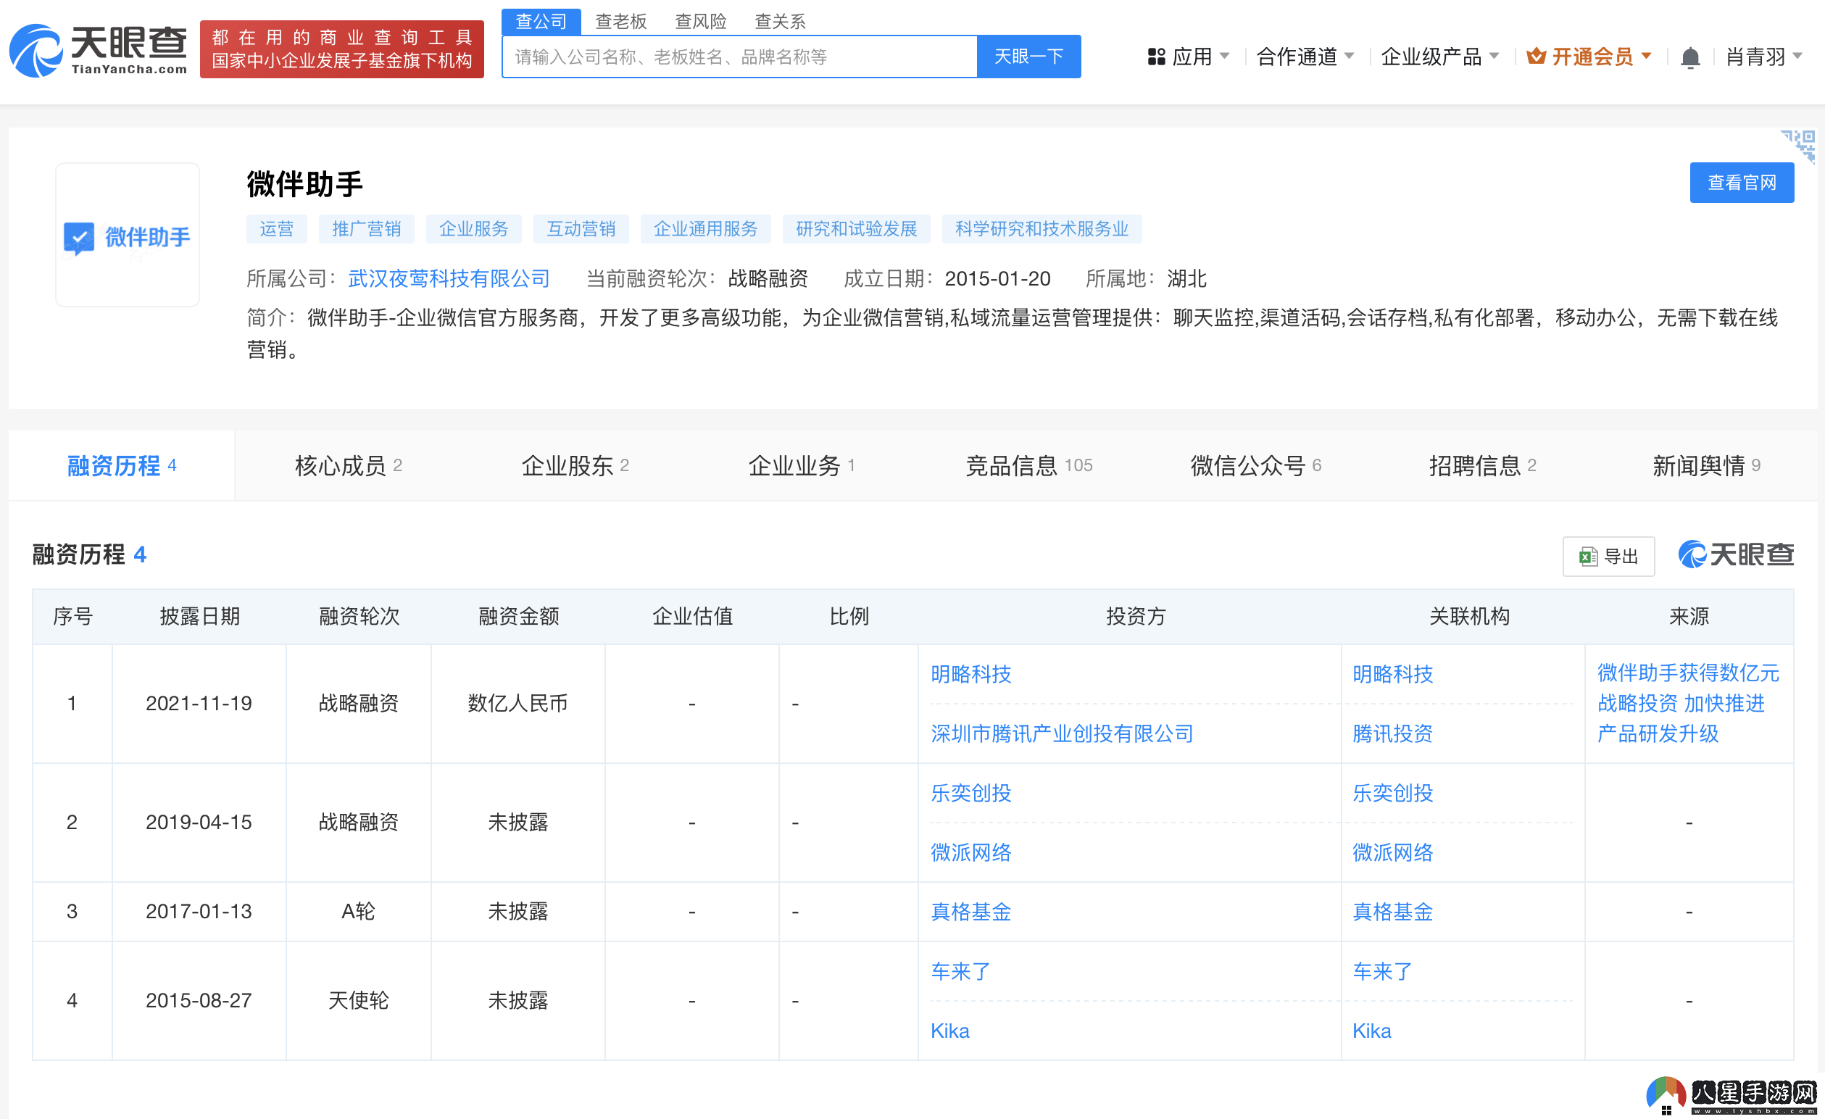The image size is (1825, 1119).
Task: Open 车来了 link in 关联机构 column
Action: [1382, 972]
